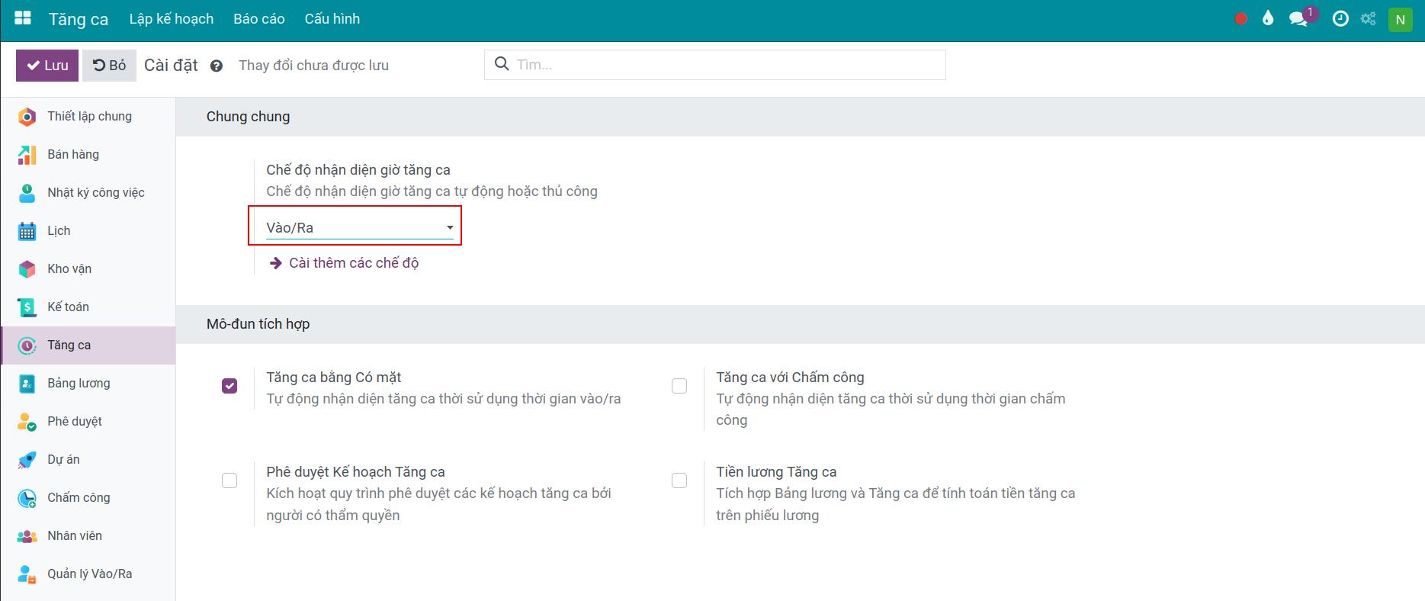
Task: Follow the Cài thêm các chế độ link
Action: [x=353, y=263]
